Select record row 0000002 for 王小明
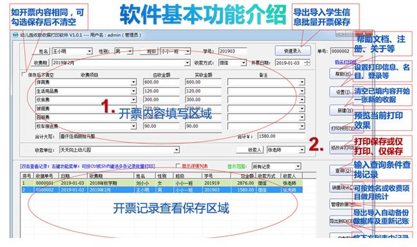The width and height of the screenshot is (417, 247). click(162, 190)
